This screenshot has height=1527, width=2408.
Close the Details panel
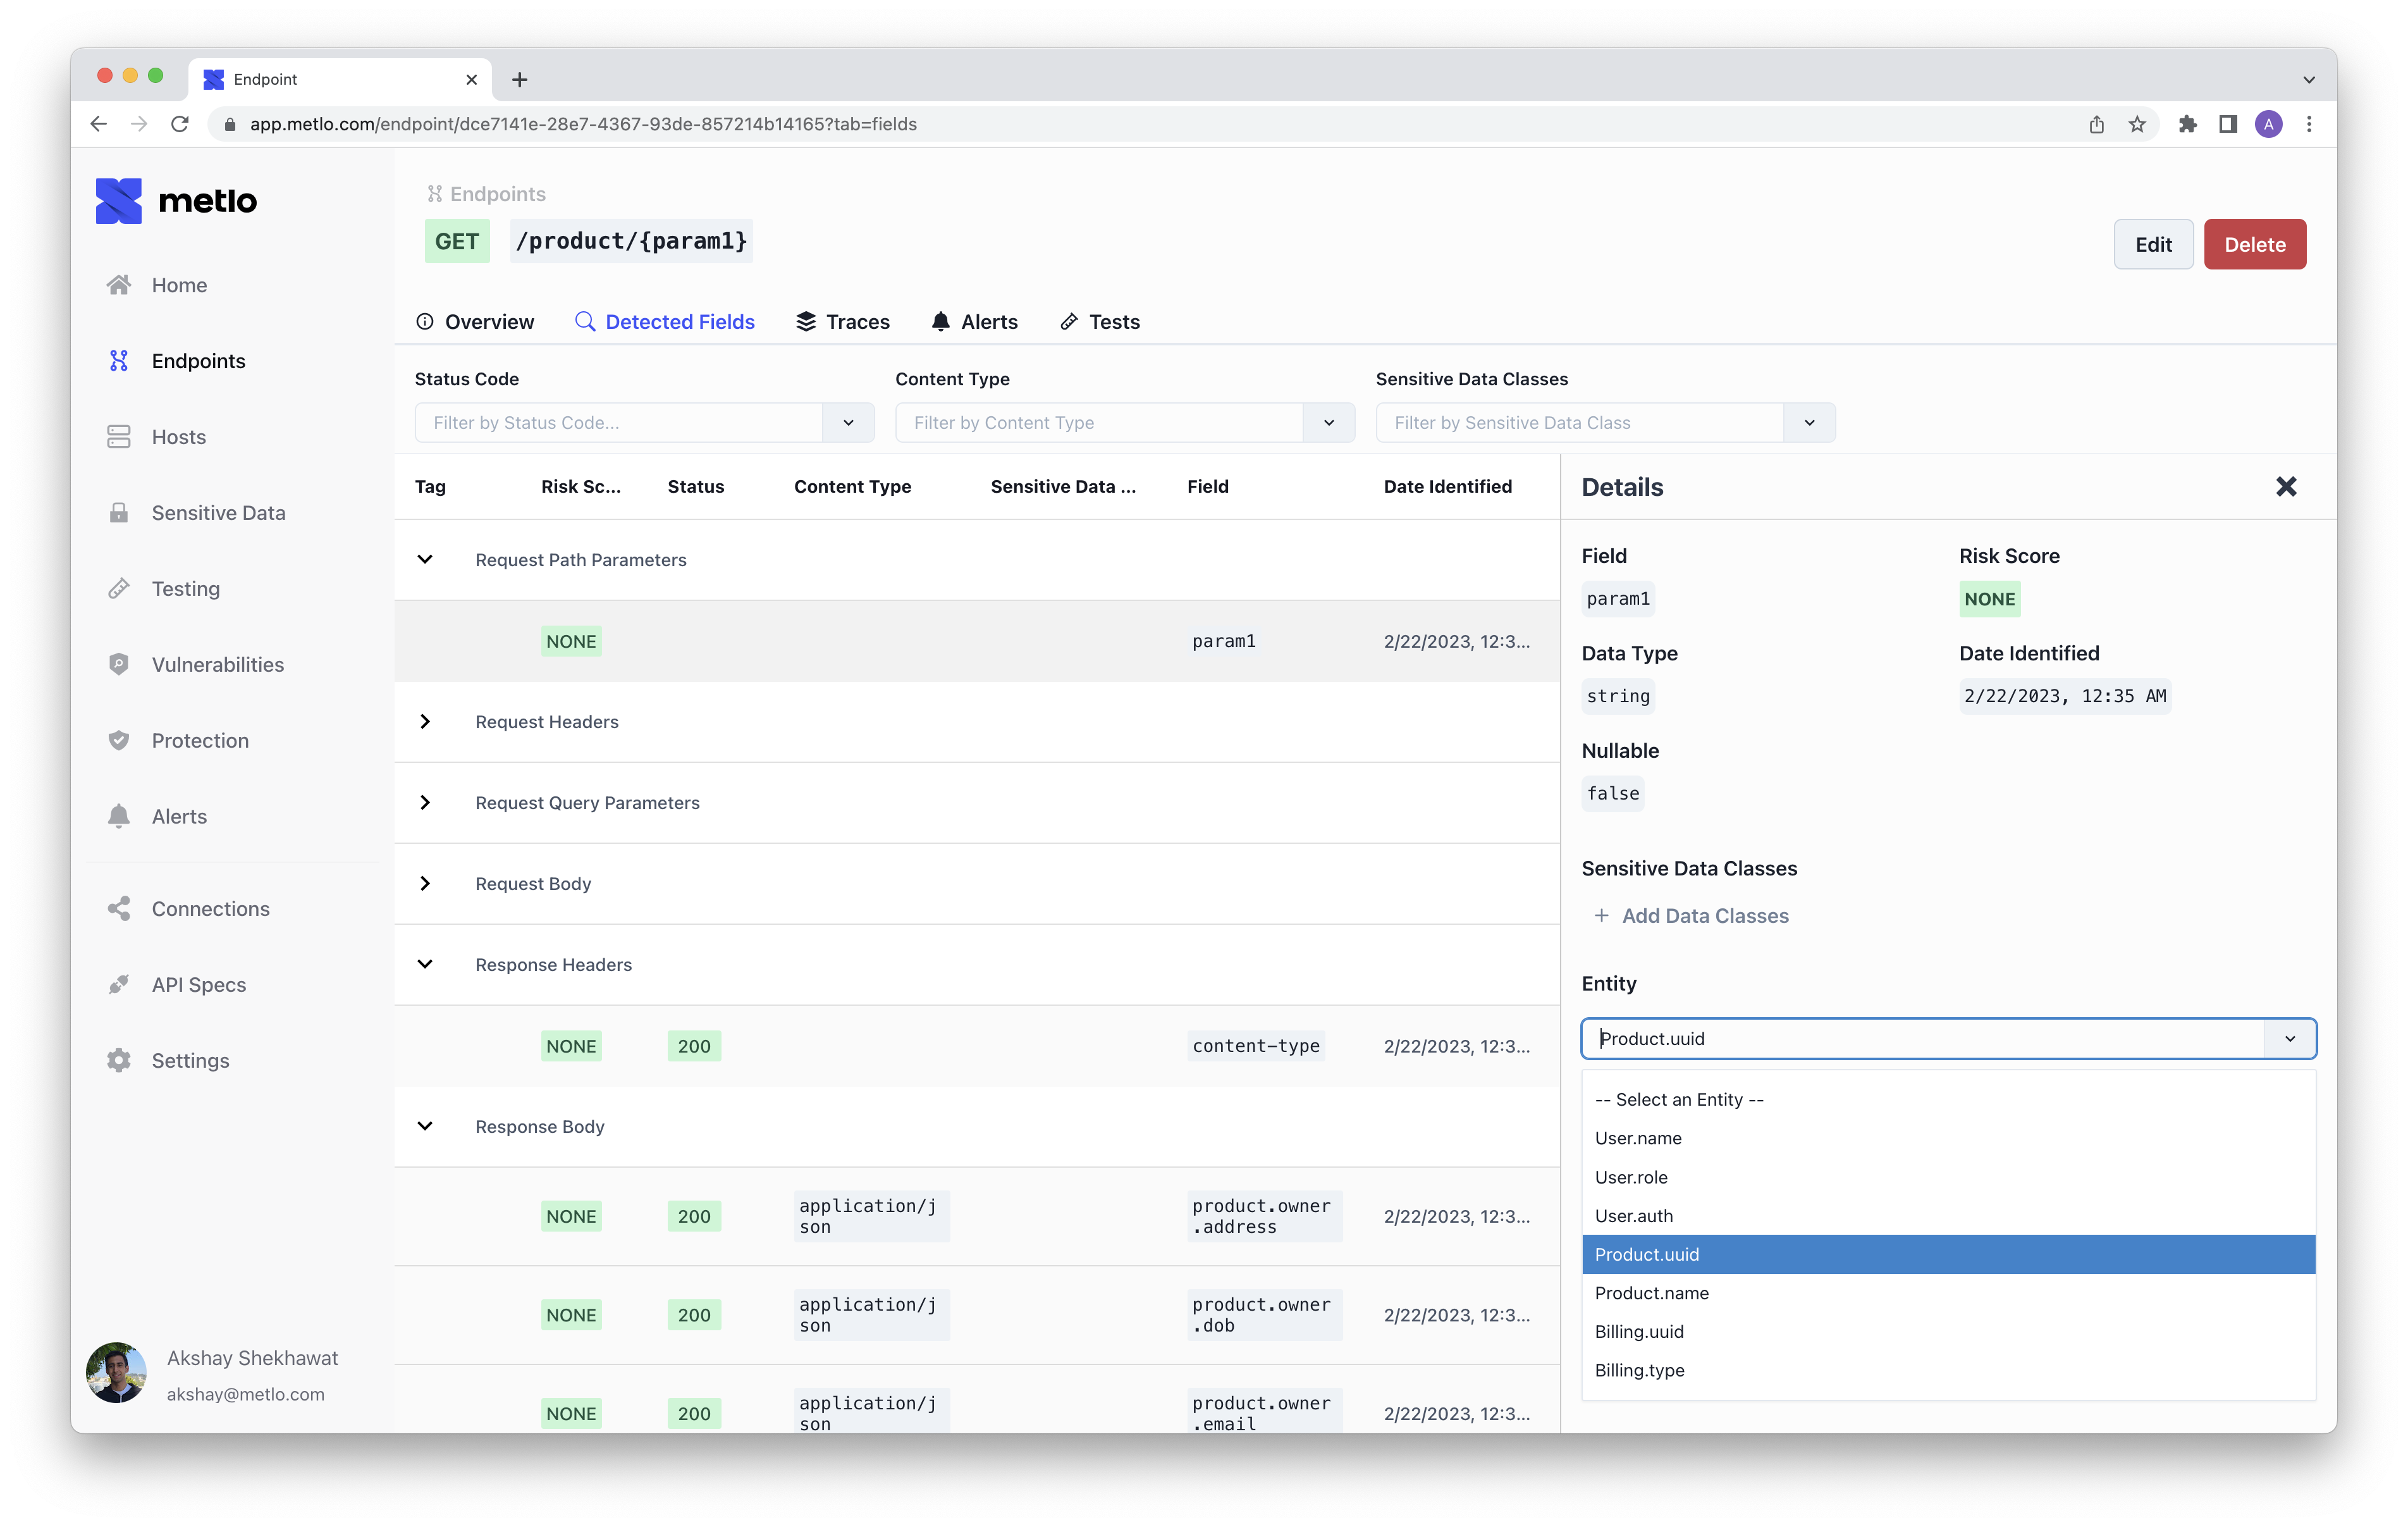[x=2286, y=487]
